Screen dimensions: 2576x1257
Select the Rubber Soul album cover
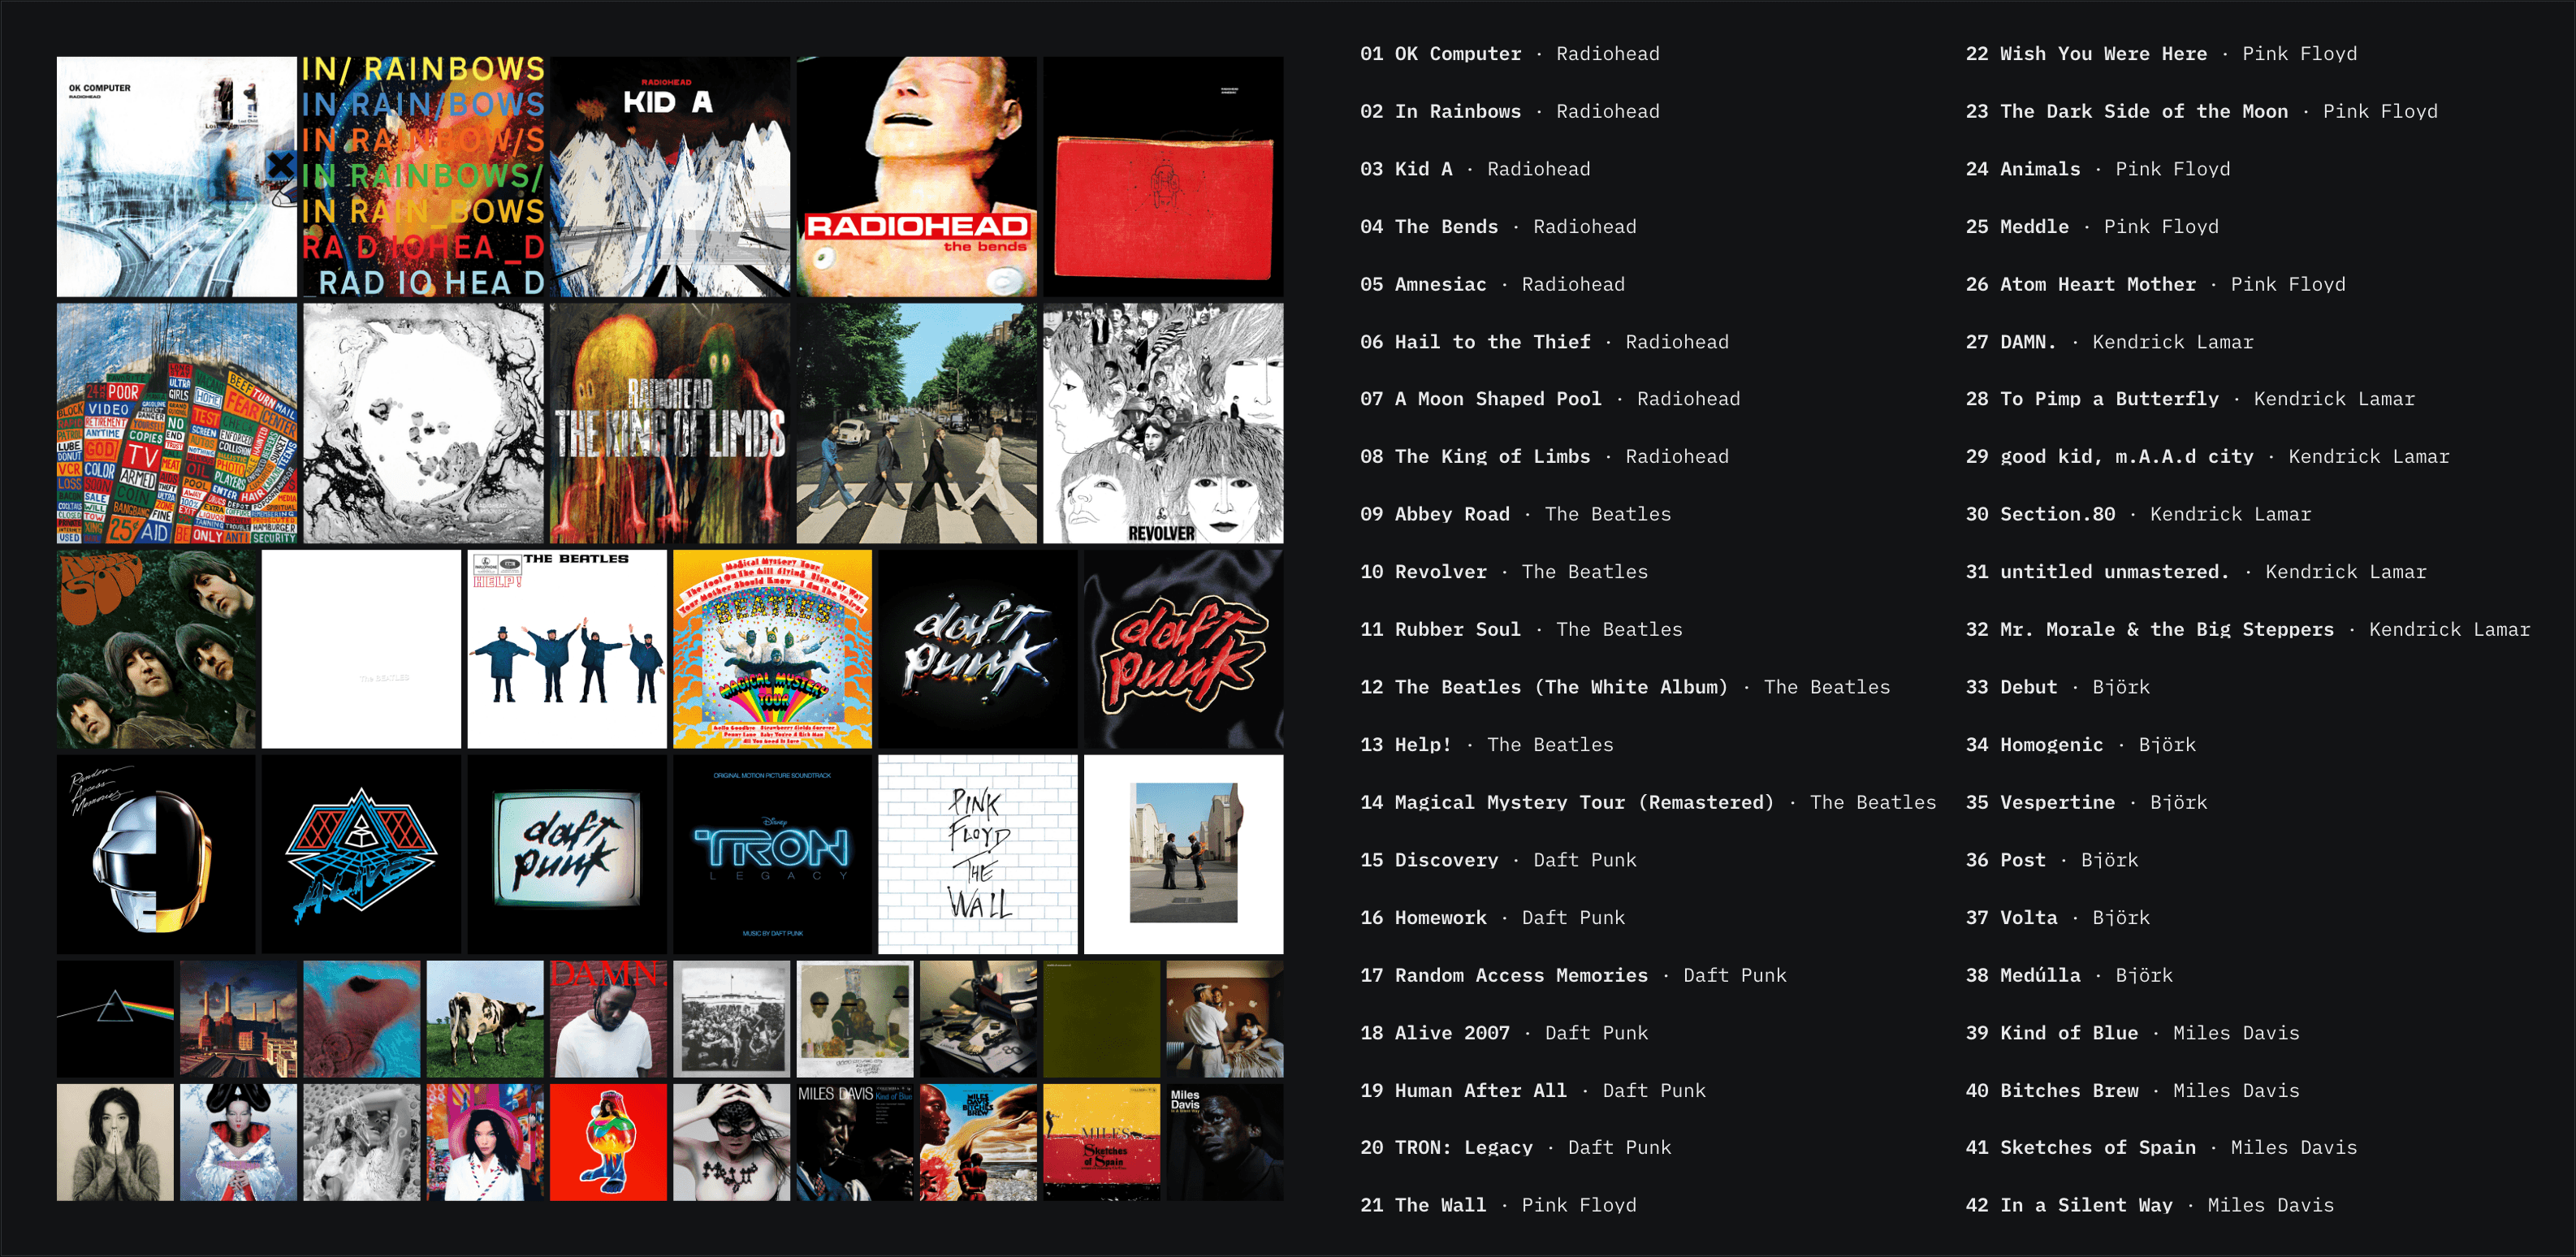click(x=156, y=649)
